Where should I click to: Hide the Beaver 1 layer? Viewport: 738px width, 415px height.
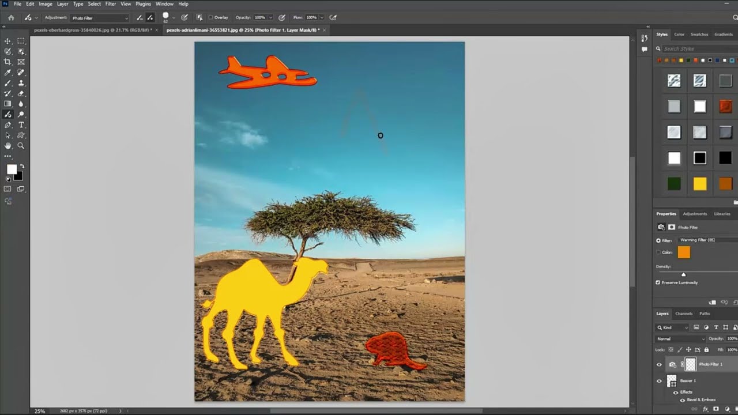tap(659, 381)
